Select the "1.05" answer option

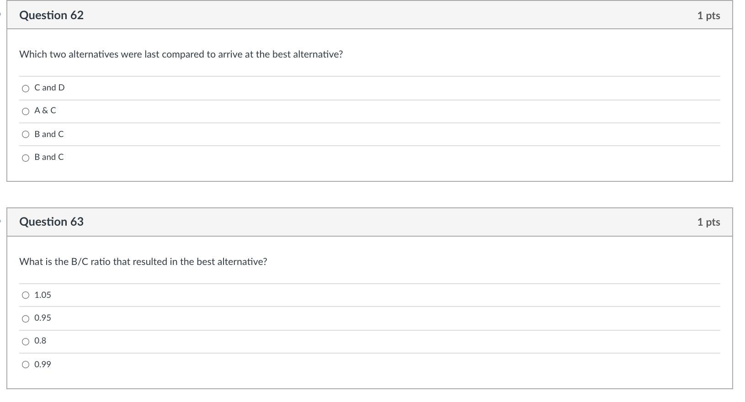point(26,295)
